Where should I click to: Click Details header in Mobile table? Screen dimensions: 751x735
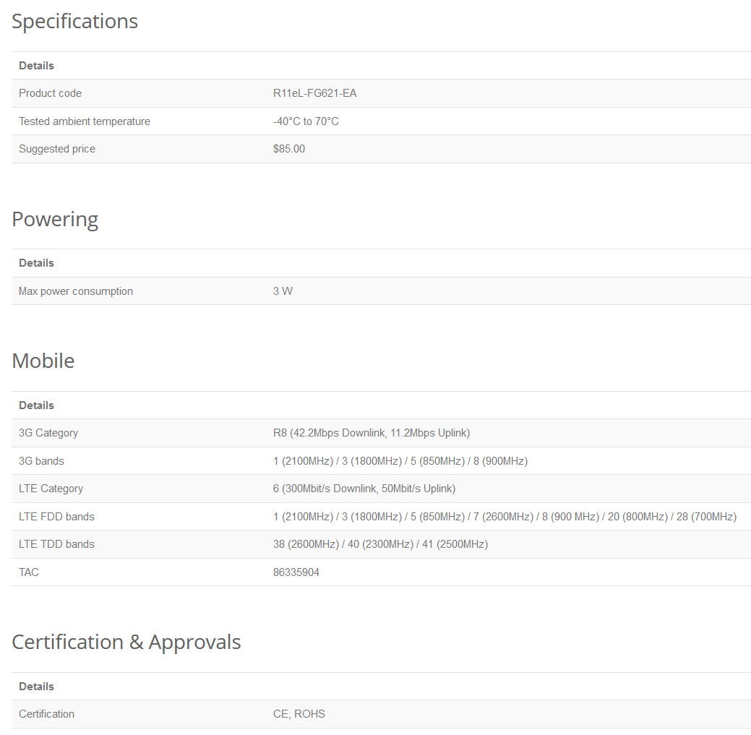tap(36, 405)
